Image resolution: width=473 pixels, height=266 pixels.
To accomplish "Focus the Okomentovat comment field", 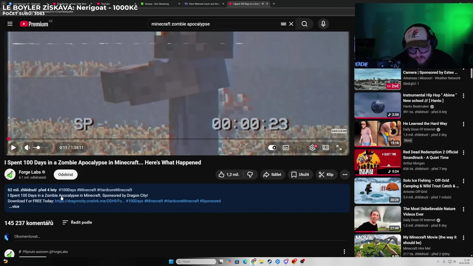I will (x=179, y=236).
